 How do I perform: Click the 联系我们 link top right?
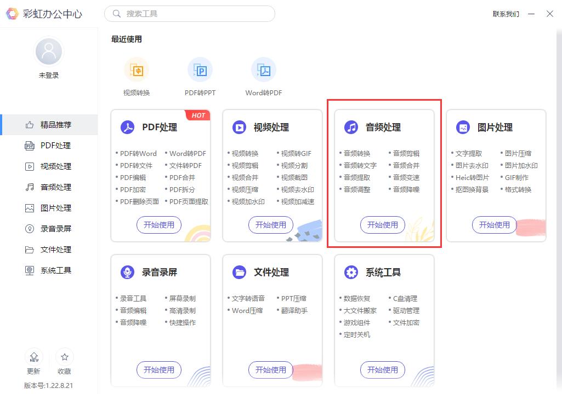(506, 14)
